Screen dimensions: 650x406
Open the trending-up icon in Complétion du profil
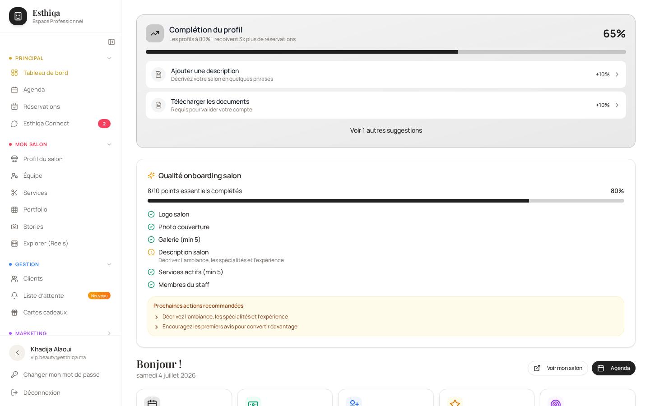tap(155, 33)
